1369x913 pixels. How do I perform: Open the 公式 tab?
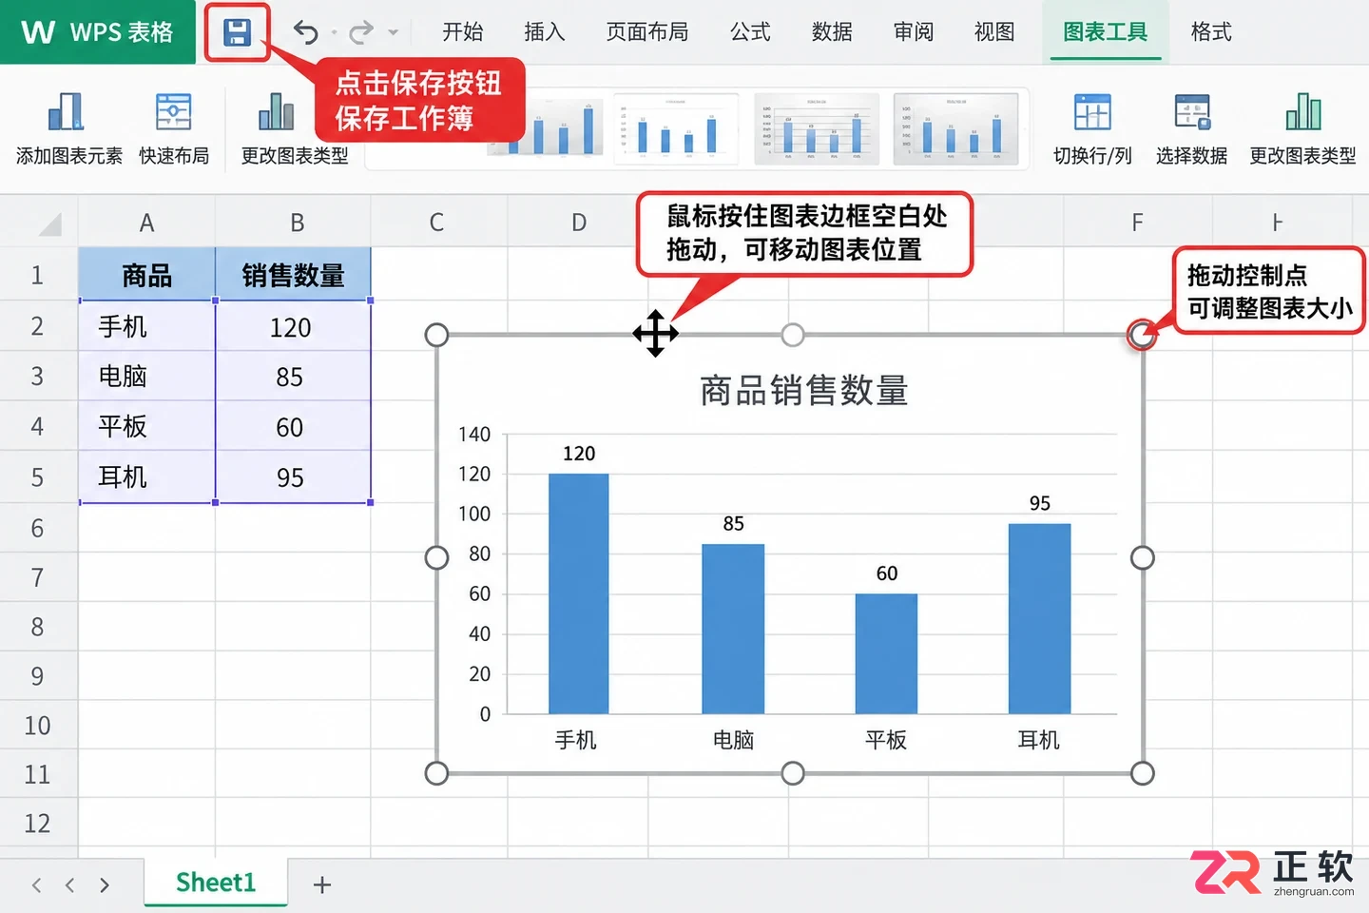click(x=750, y=31)
